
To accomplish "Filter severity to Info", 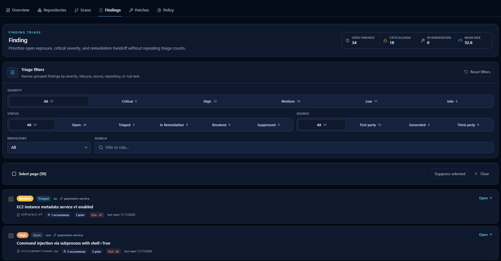I will point(452,101).
